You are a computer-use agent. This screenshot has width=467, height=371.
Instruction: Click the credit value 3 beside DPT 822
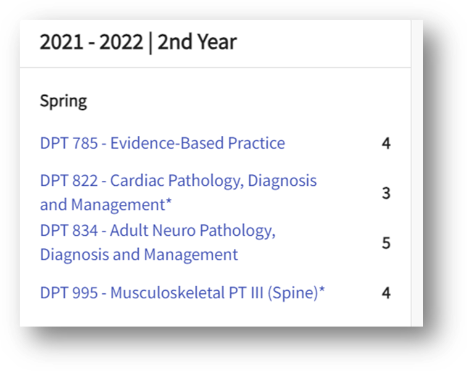[x=386, y=193]
